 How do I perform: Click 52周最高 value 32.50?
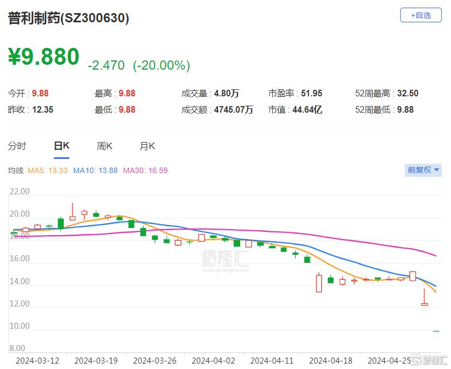(x=407, y=93)
